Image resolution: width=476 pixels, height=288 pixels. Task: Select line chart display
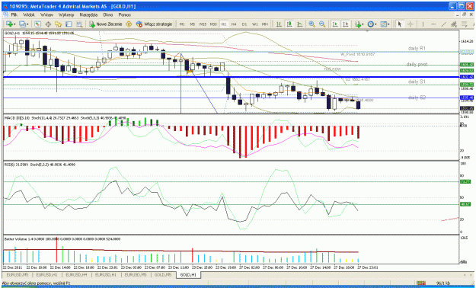299,24
